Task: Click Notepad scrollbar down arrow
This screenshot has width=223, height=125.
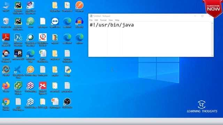Action: (x=212, y=56)
